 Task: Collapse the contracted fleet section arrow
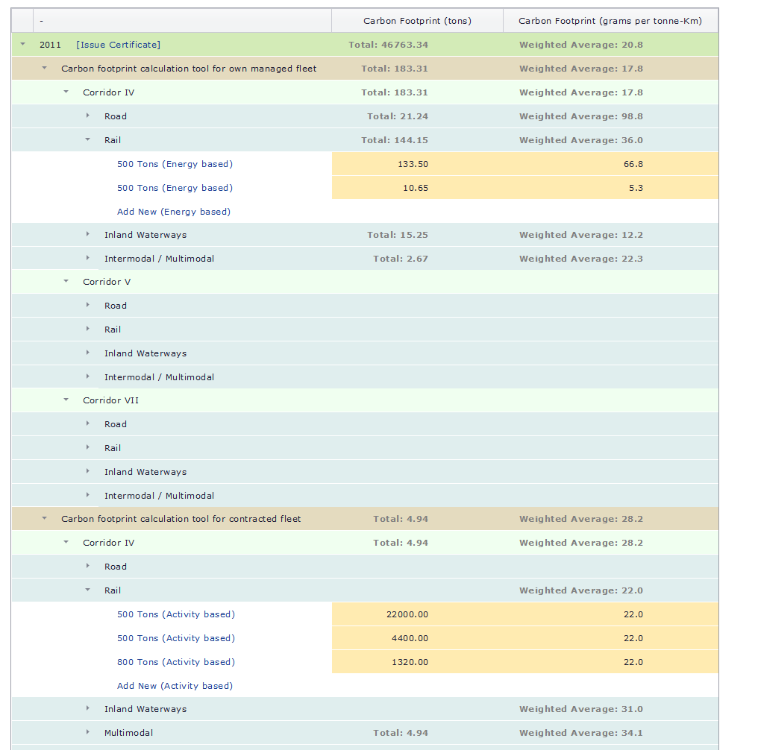coord(44,519)
